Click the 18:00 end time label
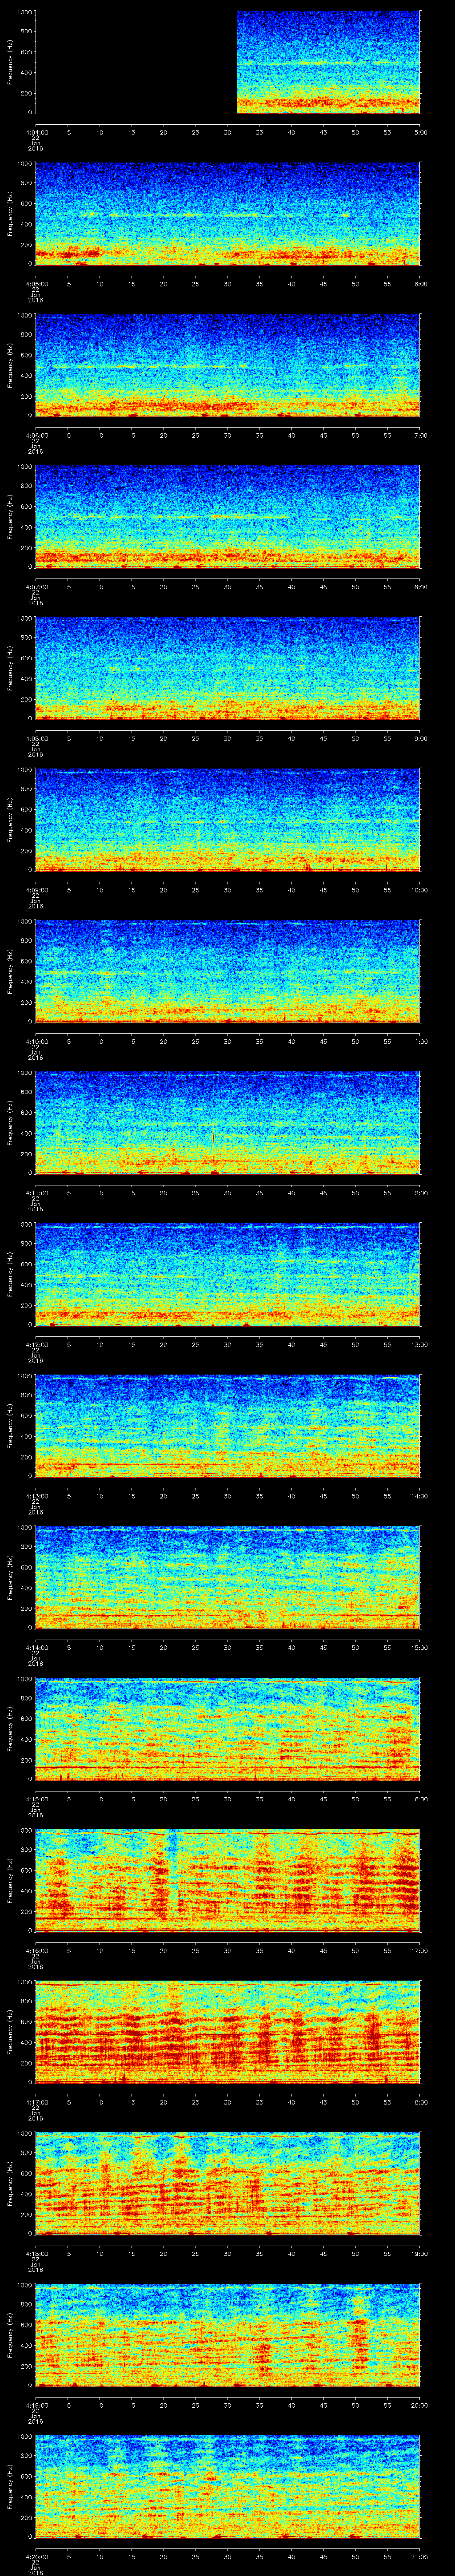This screenshot has height=2576, width=455. tap(419, 2102)
